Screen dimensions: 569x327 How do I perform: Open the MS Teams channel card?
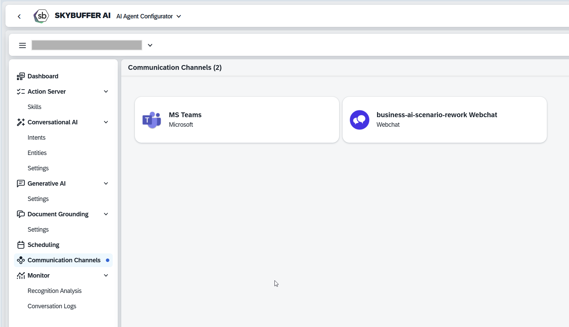[x=237, y=120]
